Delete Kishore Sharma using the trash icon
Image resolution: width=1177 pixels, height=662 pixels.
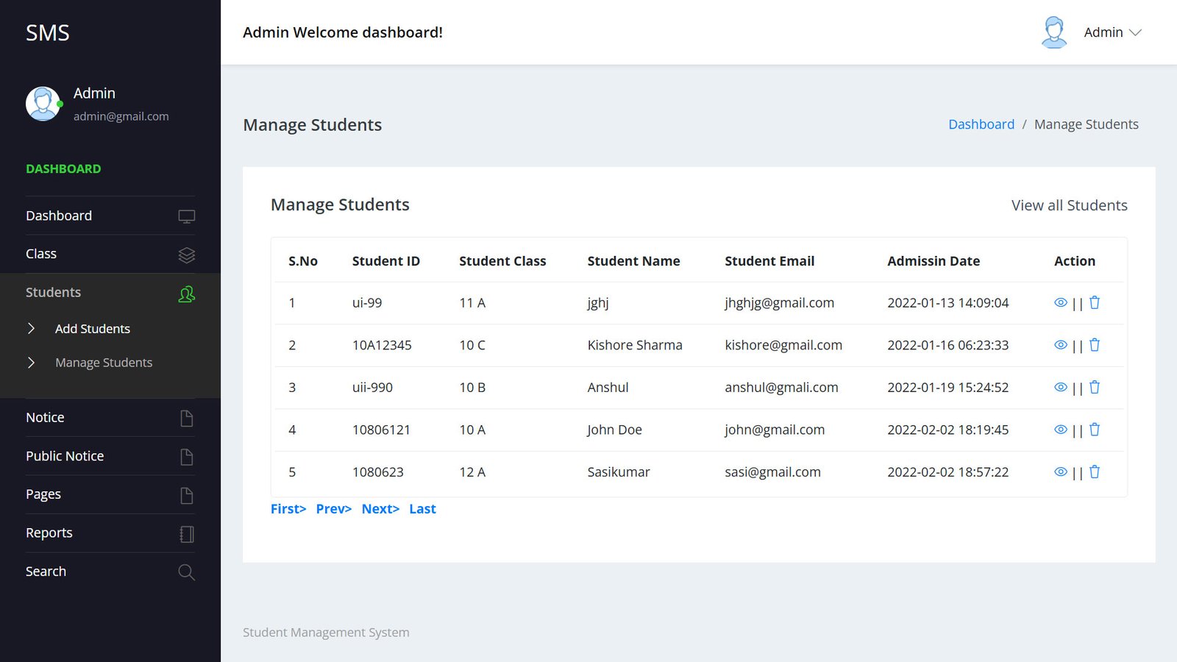(x=1095, y=345)
